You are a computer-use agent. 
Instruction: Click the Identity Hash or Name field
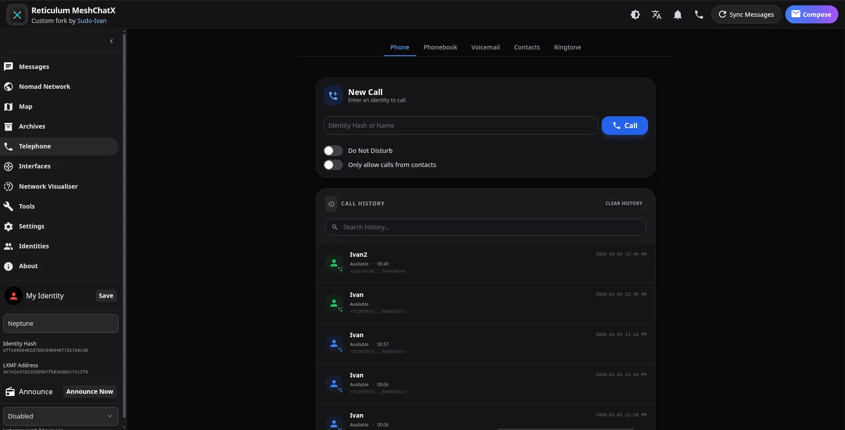click(x=460, y=126)
